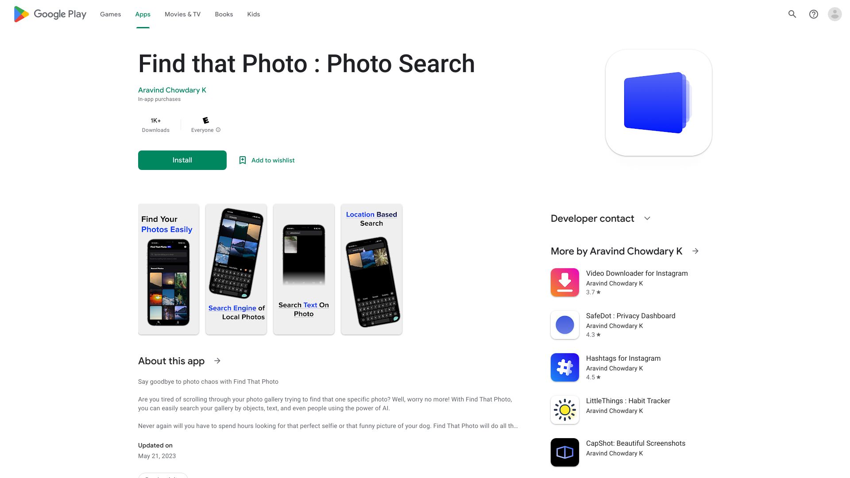Select the Games tab
The image size is (850, 478).
pos(109,14)
